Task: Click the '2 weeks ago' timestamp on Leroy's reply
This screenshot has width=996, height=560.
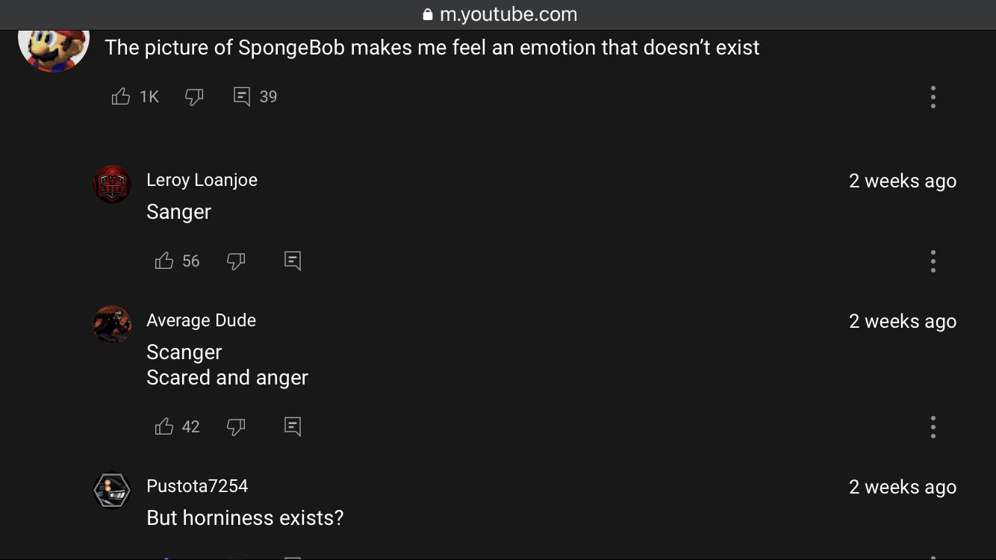Action: pyautogui.click(x=903, y=181)
